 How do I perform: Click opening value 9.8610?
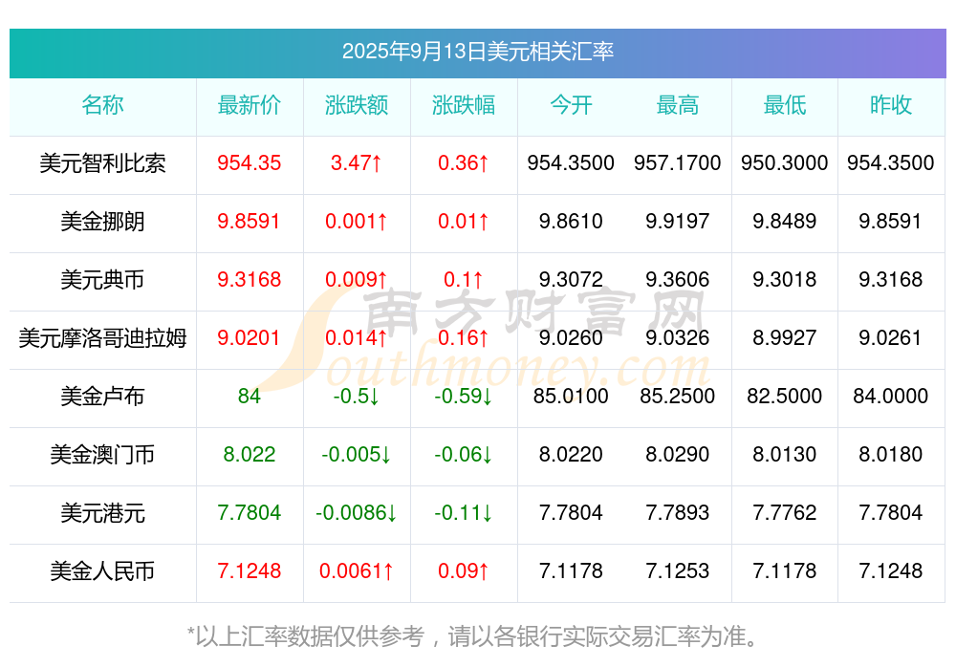click(571, 222)
